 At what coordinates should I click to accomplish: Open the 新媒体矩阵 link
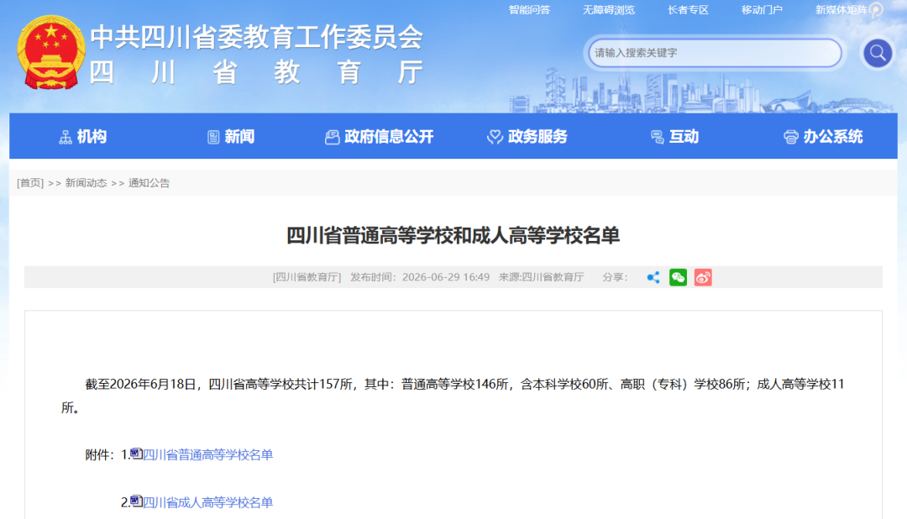(x=841, y=10)
